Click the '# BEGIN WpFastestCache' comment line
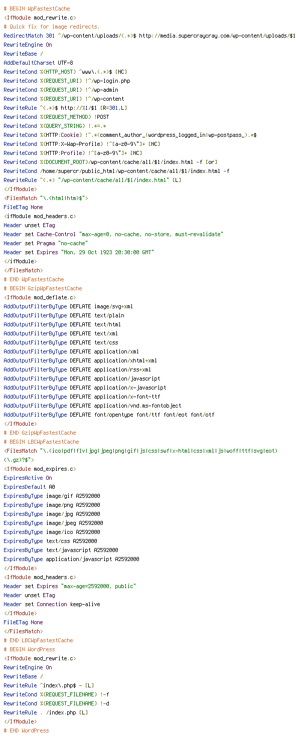301x739 pixels. pos(37,9)
